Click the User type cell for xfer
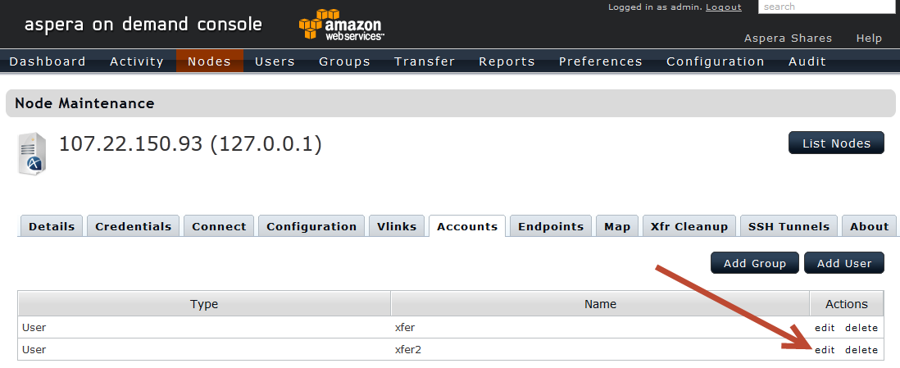The image size is (900, 368). pyautogui.click(x=204, y=328)
